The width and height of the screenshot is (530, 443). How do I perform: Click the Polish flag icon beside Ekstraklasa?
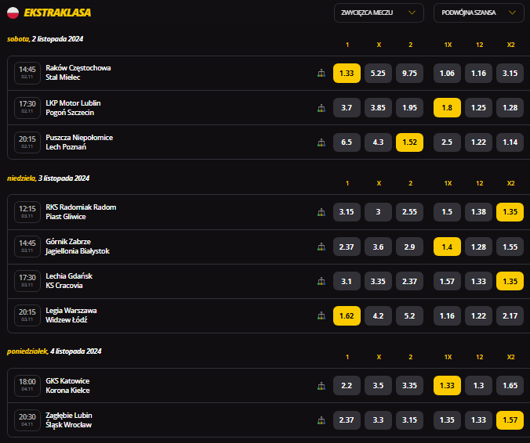pos(13,13)
